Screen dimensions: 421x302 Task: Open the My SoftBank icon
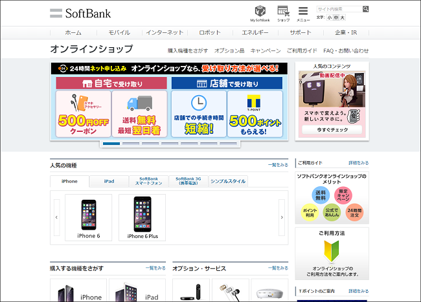click(260, 14)
